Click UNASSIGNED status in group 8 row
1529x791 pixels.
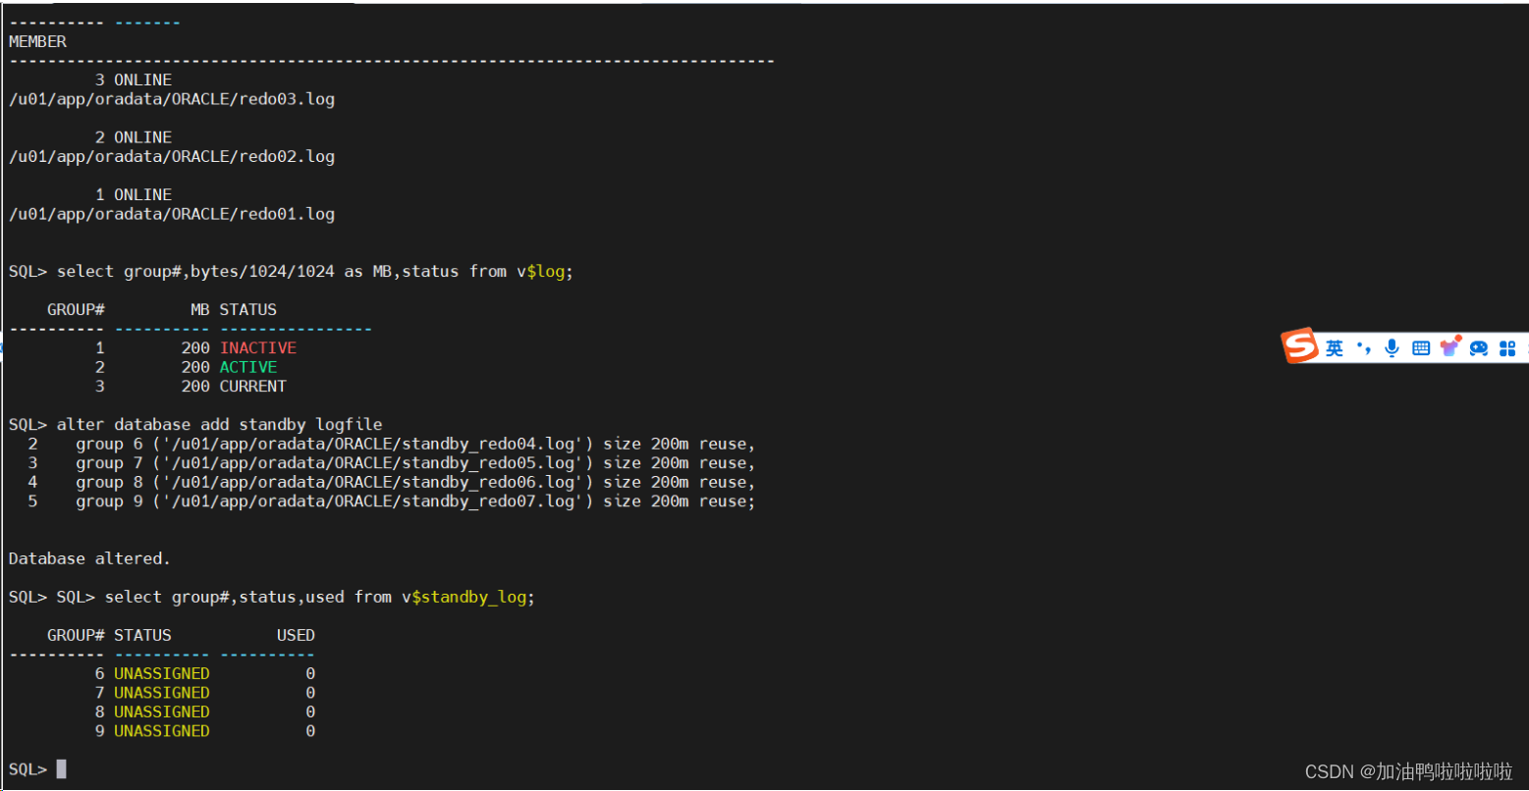coord(161,712)
